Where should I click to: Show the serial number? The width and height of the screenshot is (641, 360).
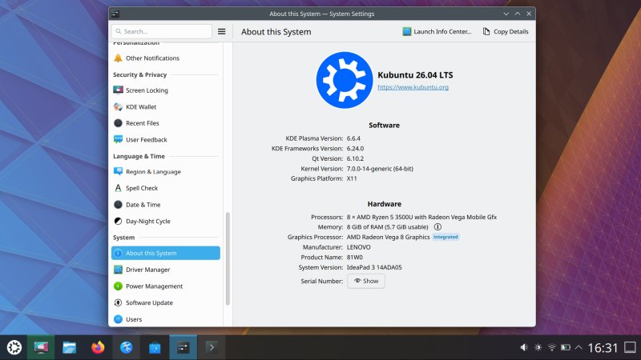(366, 281)
